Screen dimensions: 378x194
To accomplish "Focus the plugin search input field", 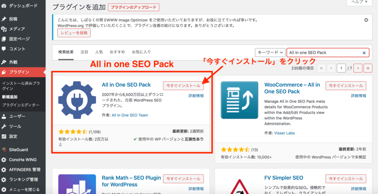I will click(x=328, y=53).
